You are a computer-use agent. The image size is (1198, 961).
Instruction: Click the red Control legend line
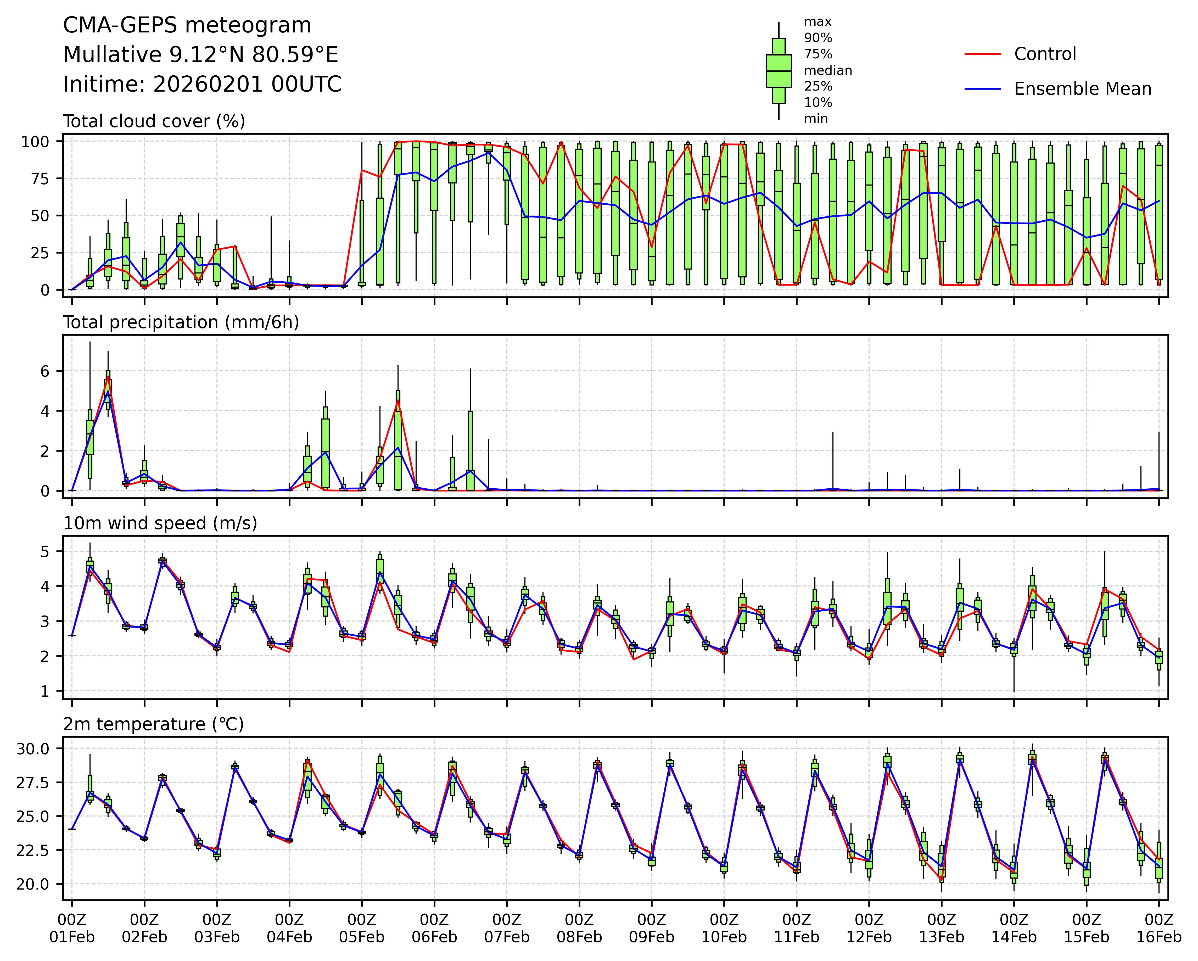tap(982, 54)
